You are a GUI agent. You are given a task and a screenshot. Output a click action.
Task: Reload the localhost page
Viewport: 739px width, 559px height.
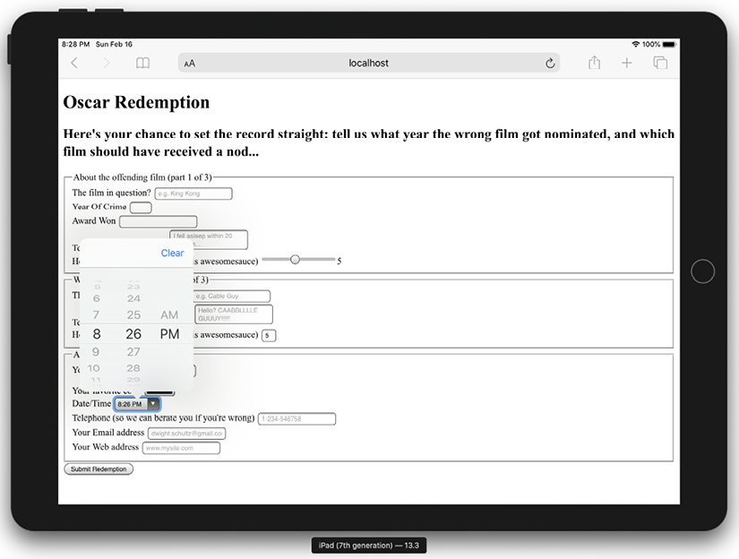click(550, 64)
